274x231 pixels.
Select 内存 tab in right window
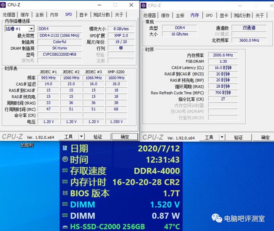[195, 15]
